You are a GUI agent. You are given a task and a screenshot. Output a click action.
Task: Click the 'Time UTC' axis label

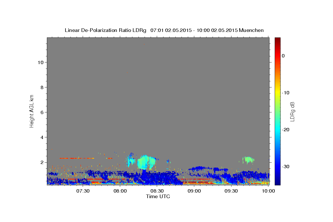click(158, 196)
